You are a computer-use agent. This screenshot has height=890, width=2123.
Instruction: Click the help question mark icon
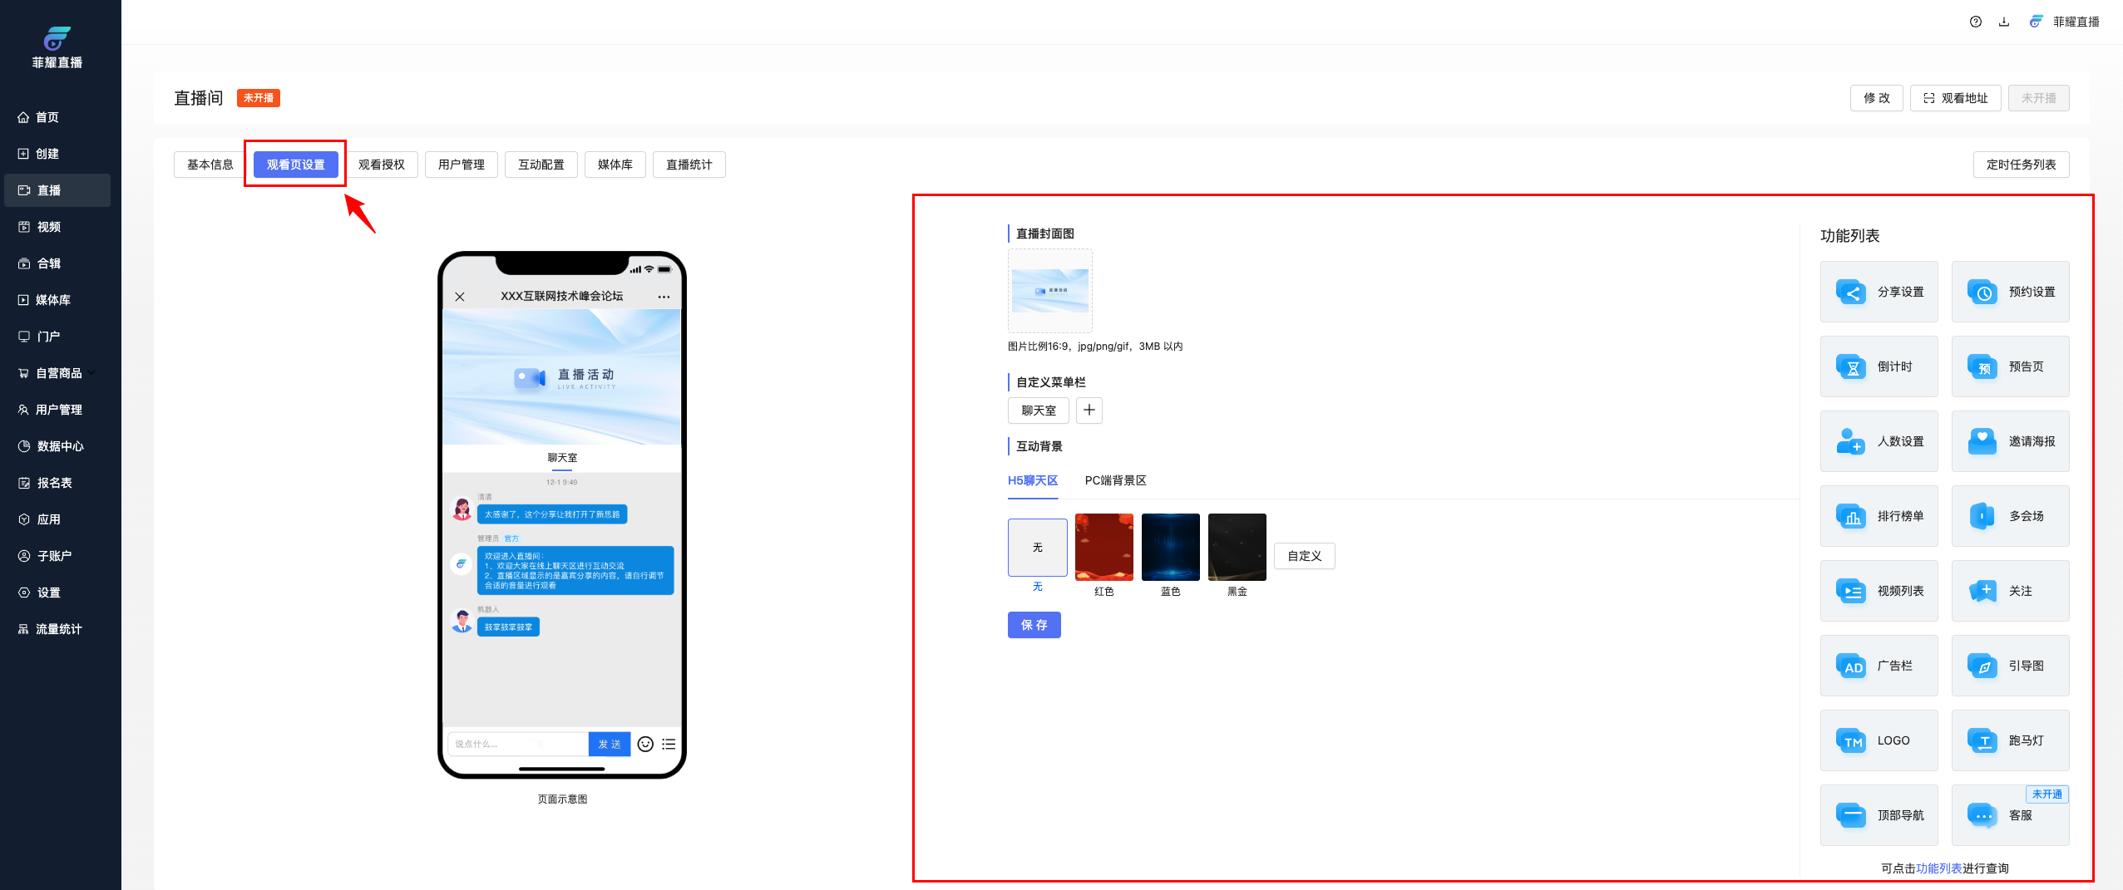[x=1975, y=22]
